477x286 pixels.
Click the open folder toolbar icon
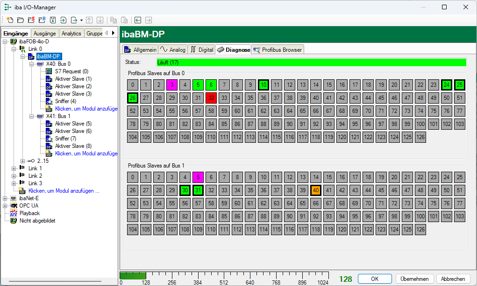[20, 20]
